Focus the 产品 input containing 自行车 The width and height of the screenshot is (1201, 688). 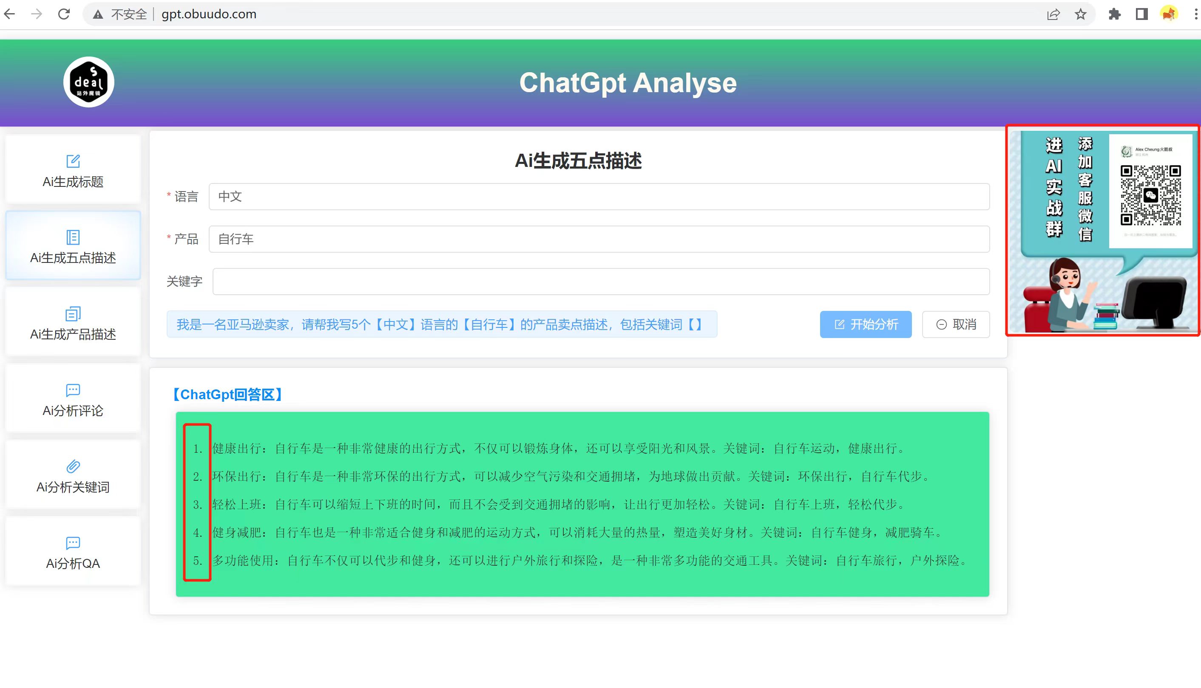tap(599, 239)
